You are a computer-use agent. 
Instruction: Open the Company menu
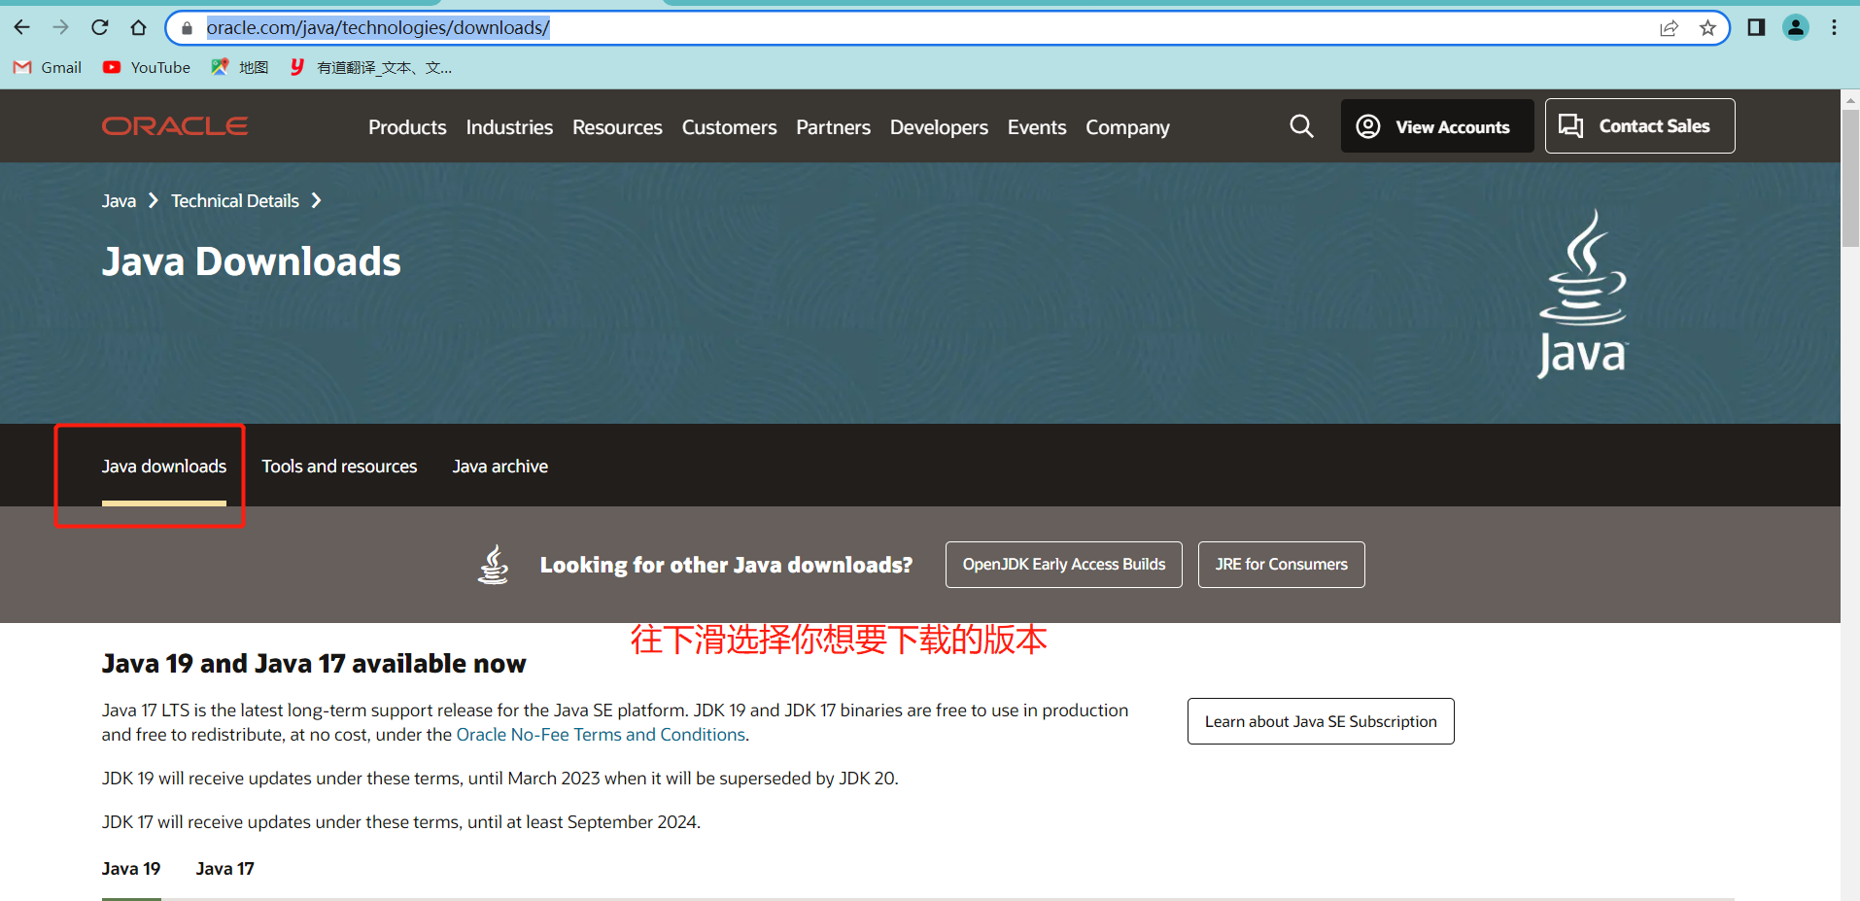1127,127
